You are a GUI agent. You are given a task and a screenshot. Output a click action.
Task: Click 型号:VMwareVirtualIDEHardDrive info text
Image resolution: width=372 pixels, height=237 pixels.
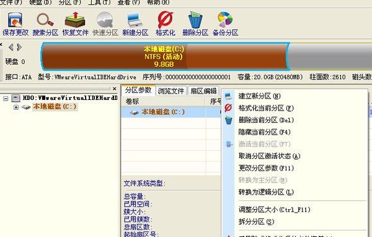coord(87,77)
